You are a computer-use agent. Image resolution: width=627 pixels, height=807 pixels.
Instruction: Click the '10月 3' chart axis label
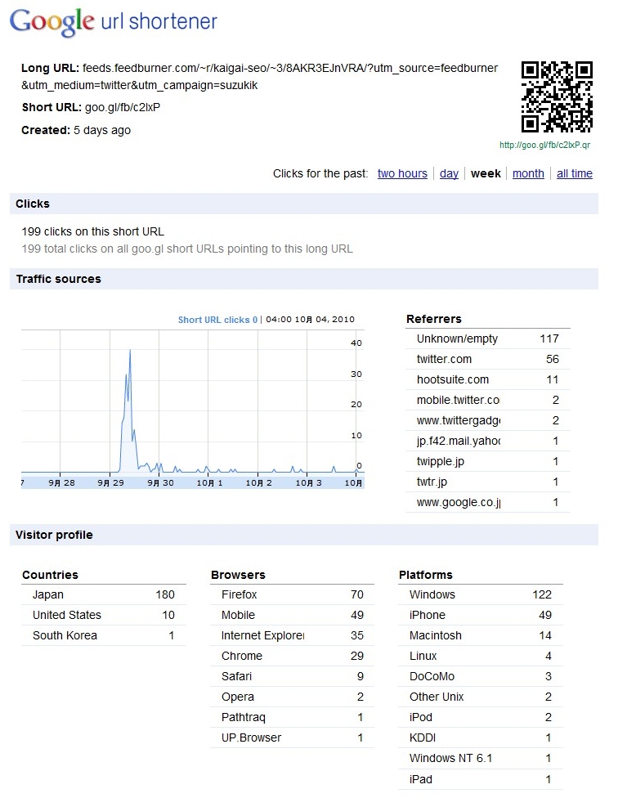click(x=308, y=482)
